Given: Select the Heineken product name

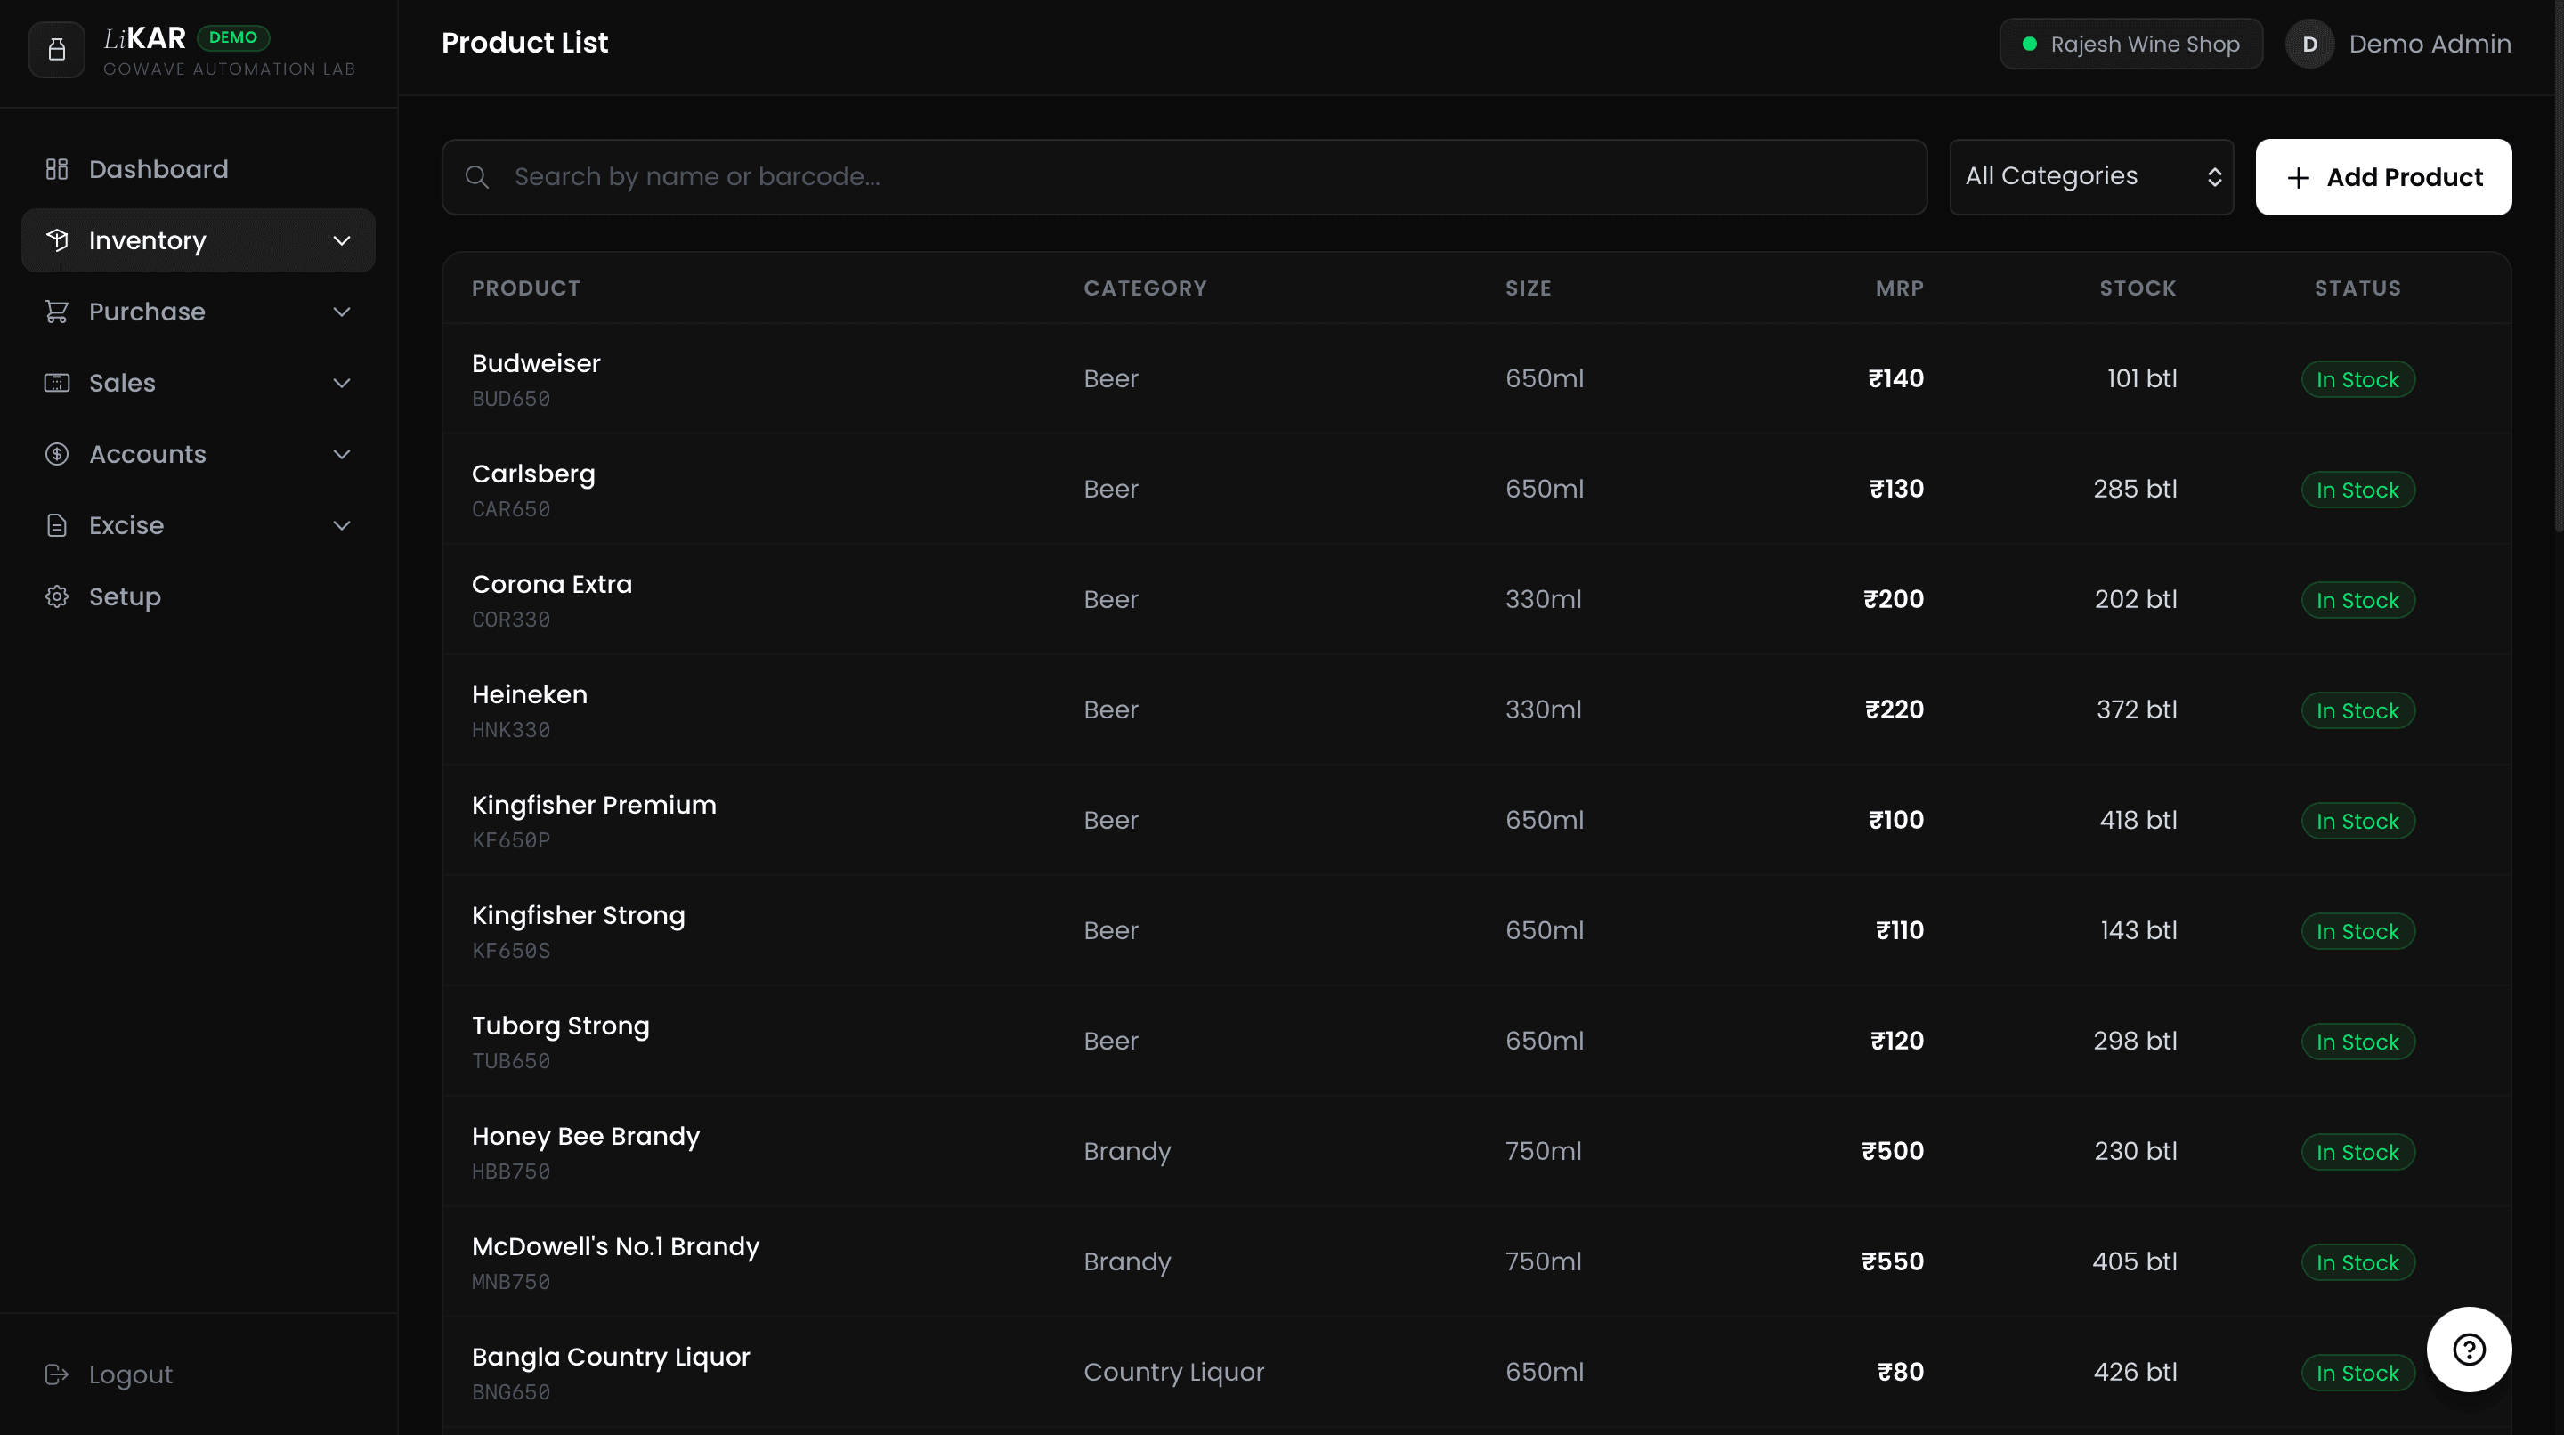Looking at the screenshot, I should [x=530, y=694].
